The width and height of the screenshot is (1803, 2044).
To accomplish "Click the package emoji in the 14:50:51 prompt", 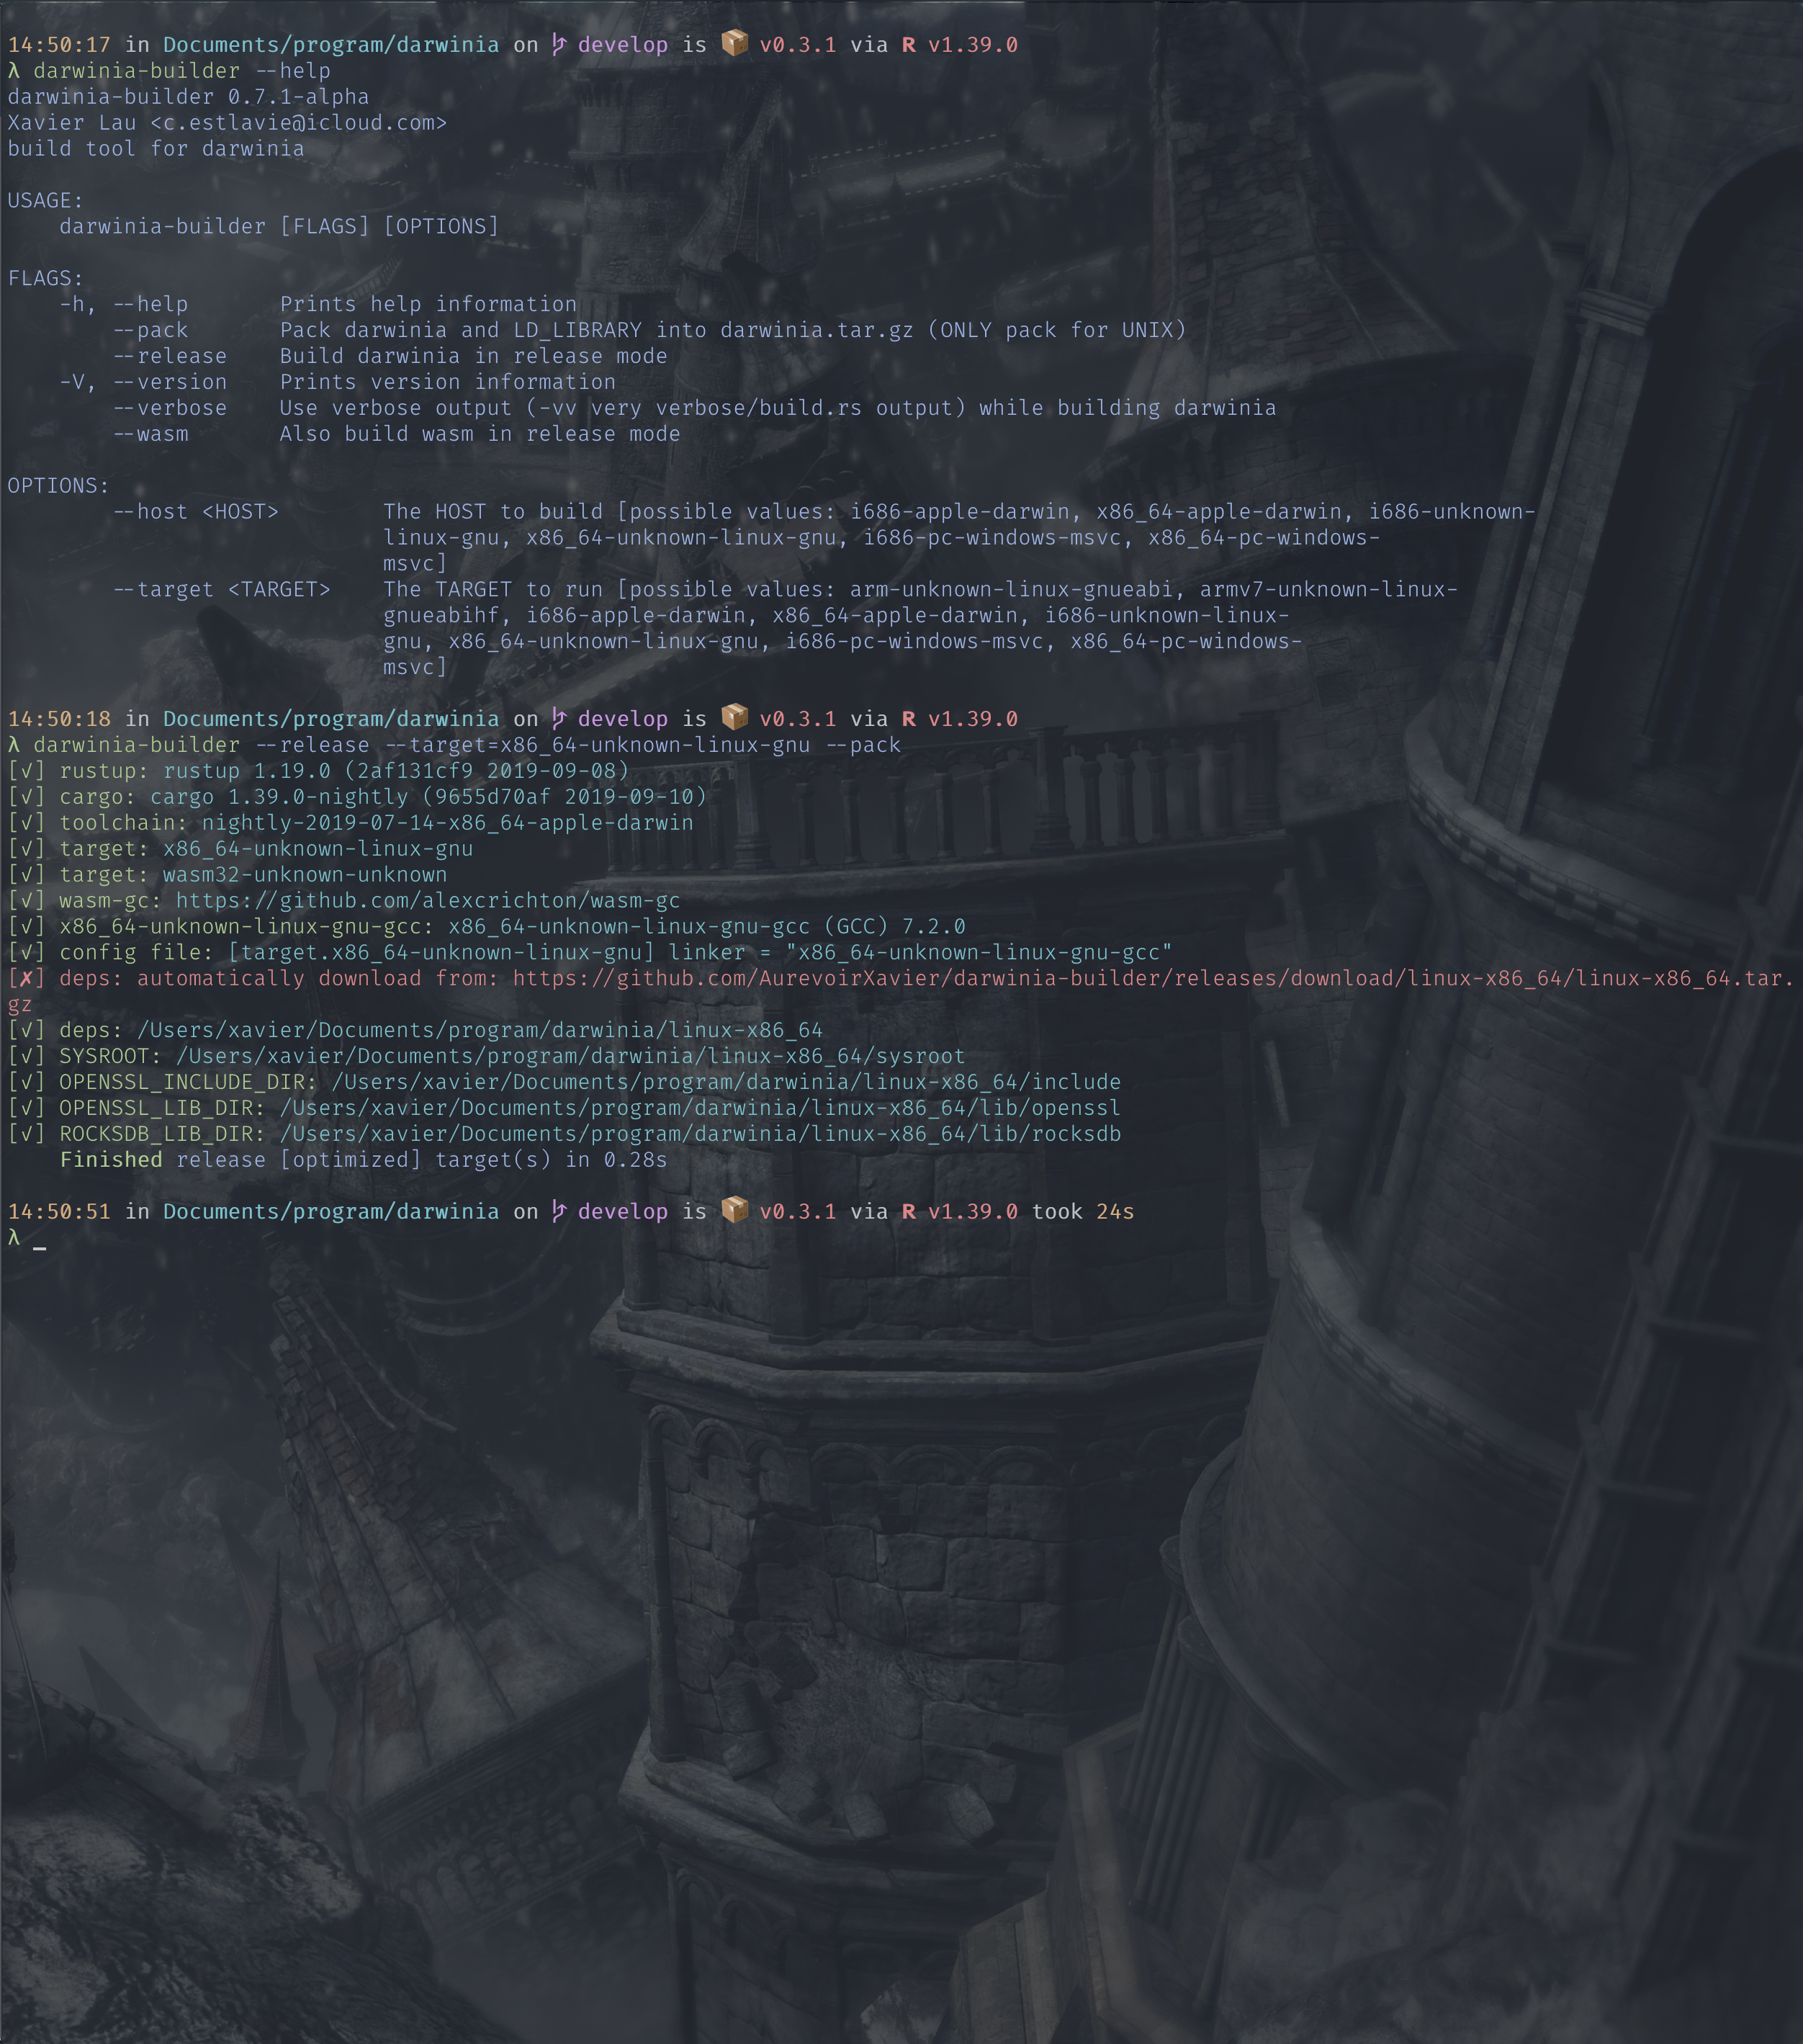I will tap(734, 1210).
